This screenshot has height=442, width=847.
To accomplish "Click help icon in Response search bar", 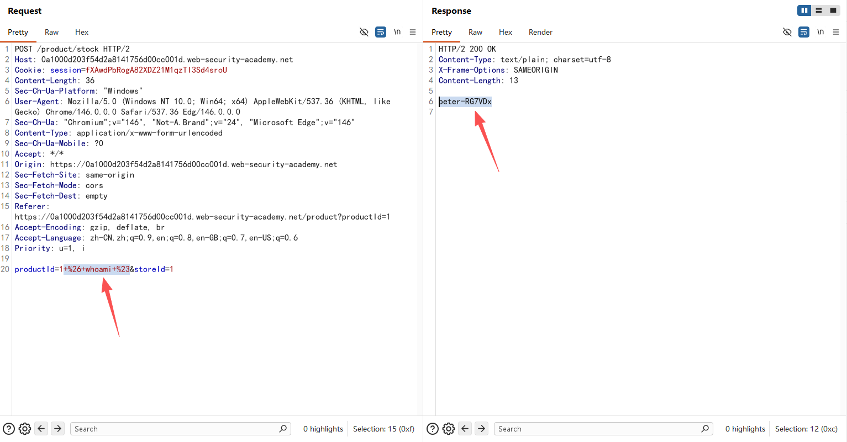I will [x=433, y=429].
